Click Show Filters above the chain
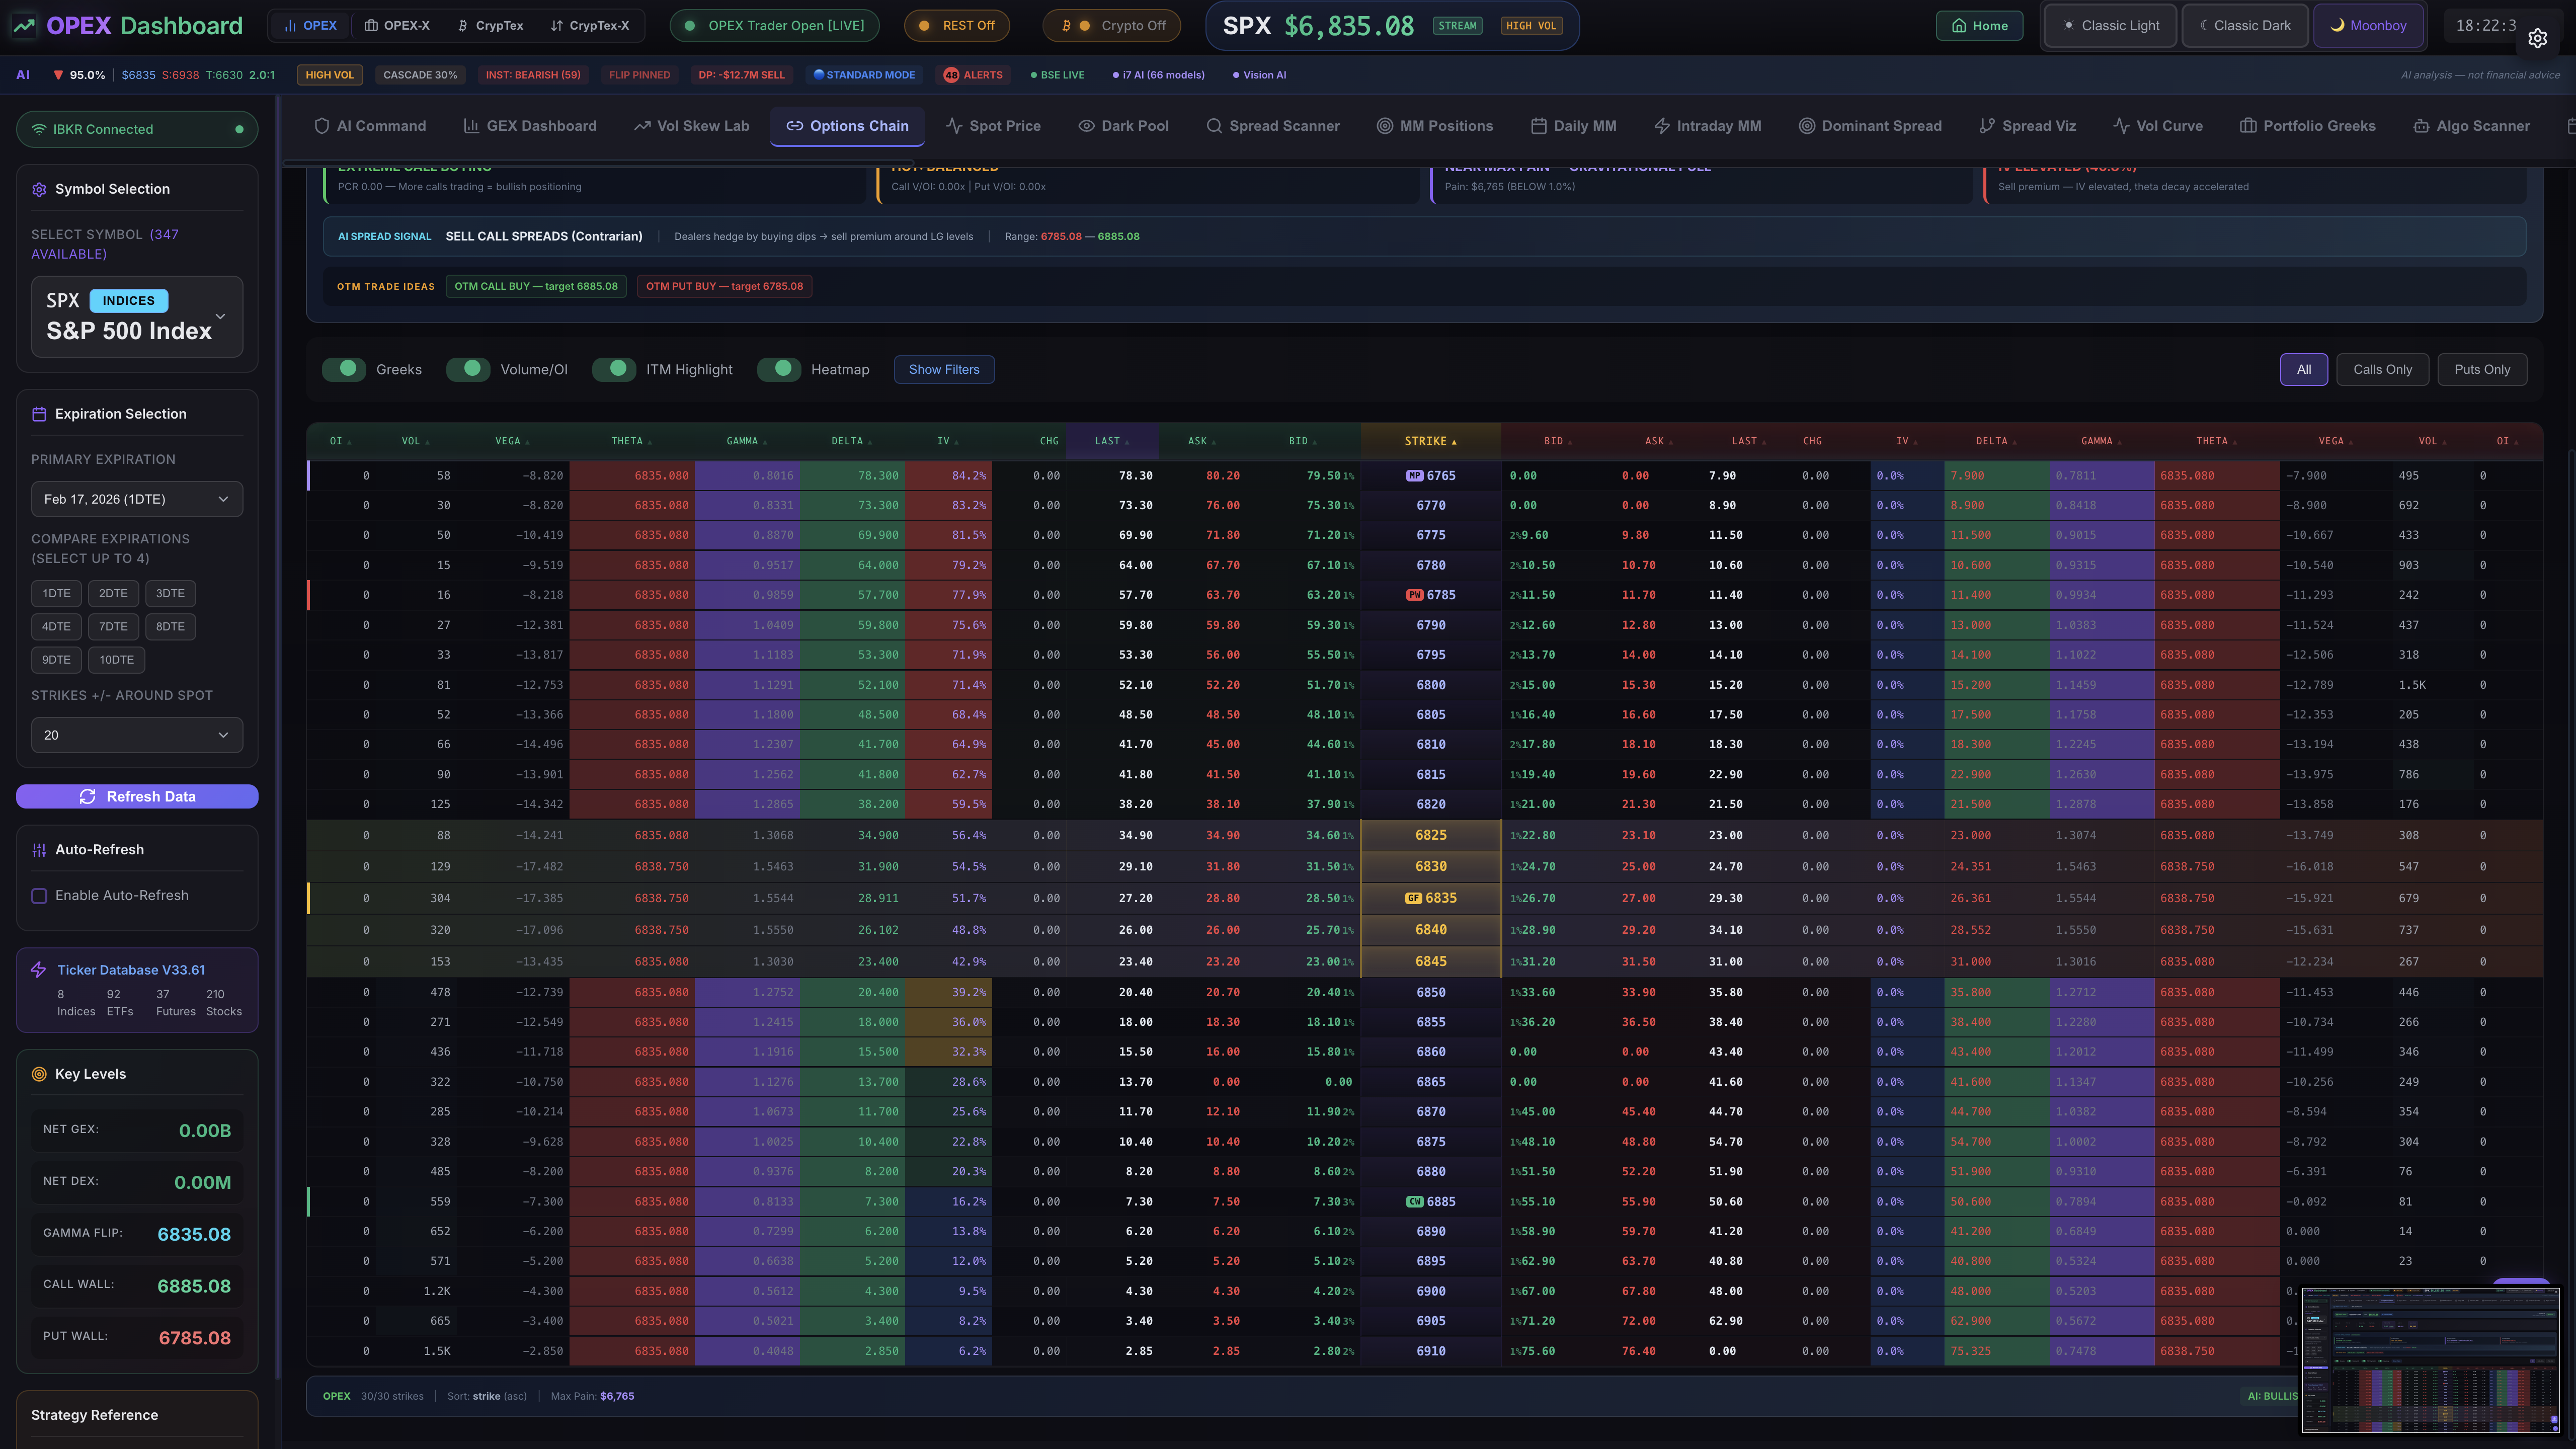 [943, 369]
